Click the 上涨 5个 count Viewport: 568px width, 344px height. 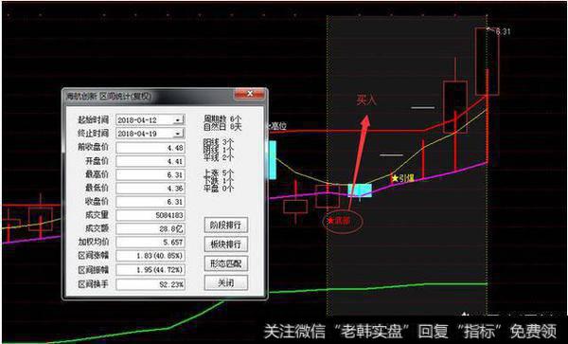point(219,172)
